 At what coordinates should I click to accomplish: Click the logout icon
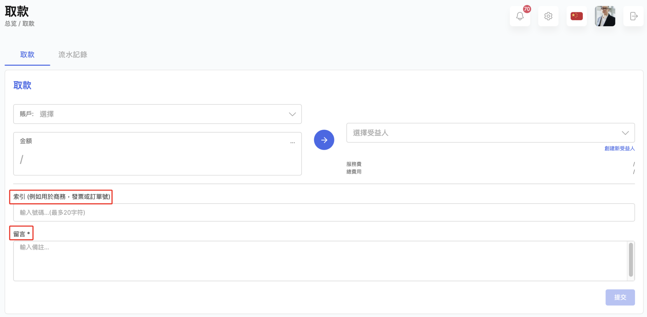tap(633, 16)
